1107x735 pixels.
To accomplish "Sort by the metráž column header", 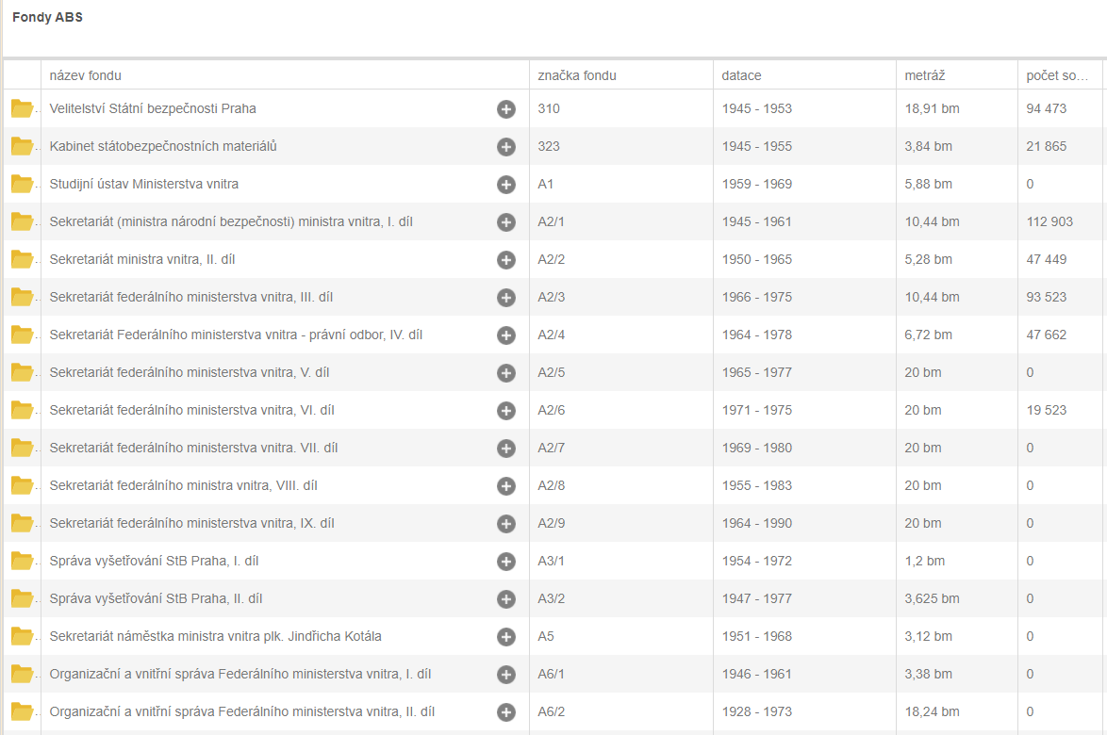I will click(x=925, y=75).
